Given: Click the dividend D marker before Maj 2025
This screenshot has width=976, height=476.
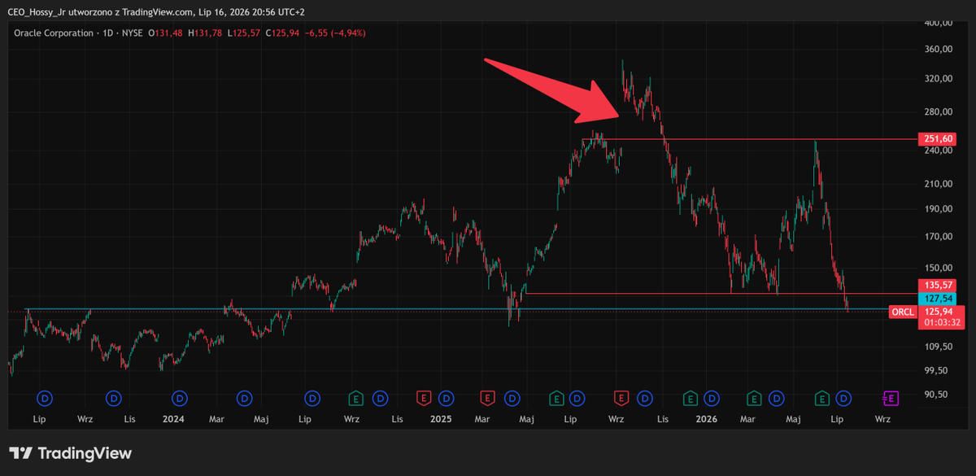Looking at the screenshot, I should click(x=512, y=398).
